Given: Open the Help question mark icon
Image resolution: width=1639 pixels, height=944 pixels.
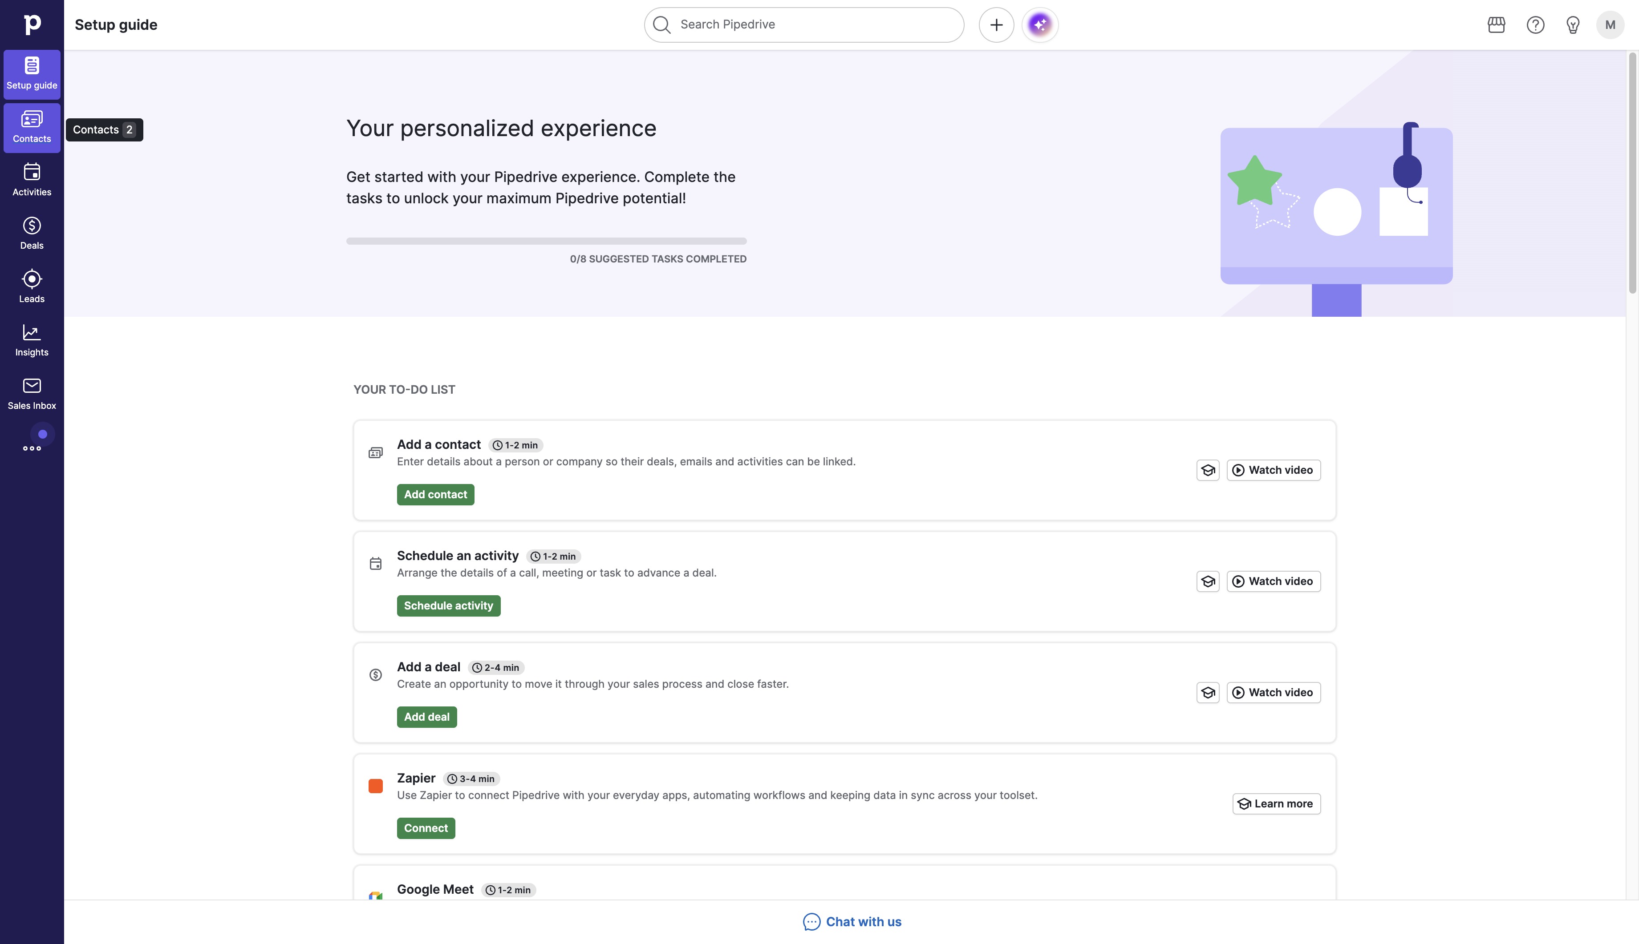Looking at the screenshot, I should (1534, 24).
